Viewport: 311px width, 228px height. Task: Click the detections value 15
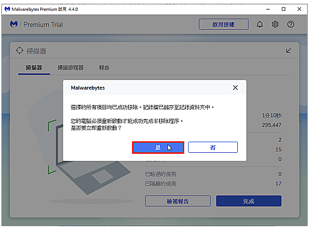[278, 149]
